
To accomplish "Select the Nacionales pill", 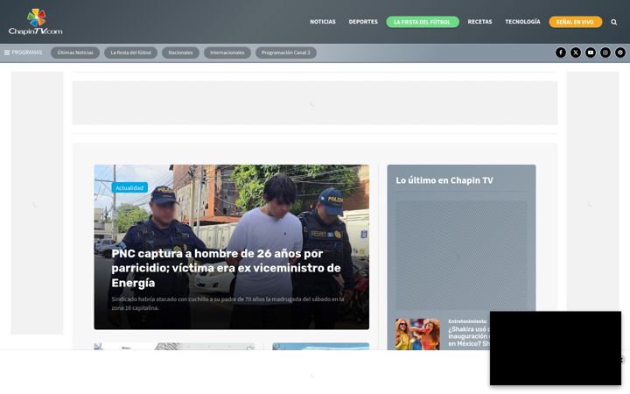I will point(180,53).
